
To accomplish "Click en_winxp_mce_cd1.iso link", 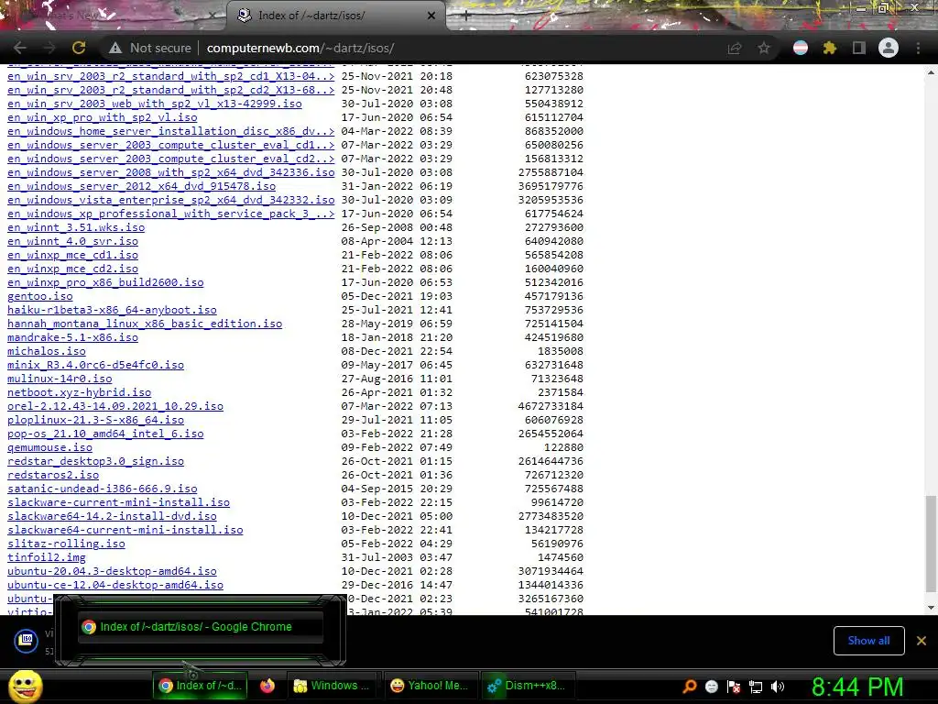I will [72, 255].
